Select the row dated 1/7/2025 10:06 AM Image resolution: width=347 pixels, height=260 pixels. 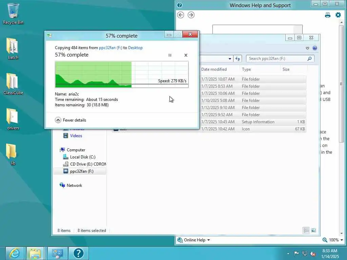coord(253,93)
